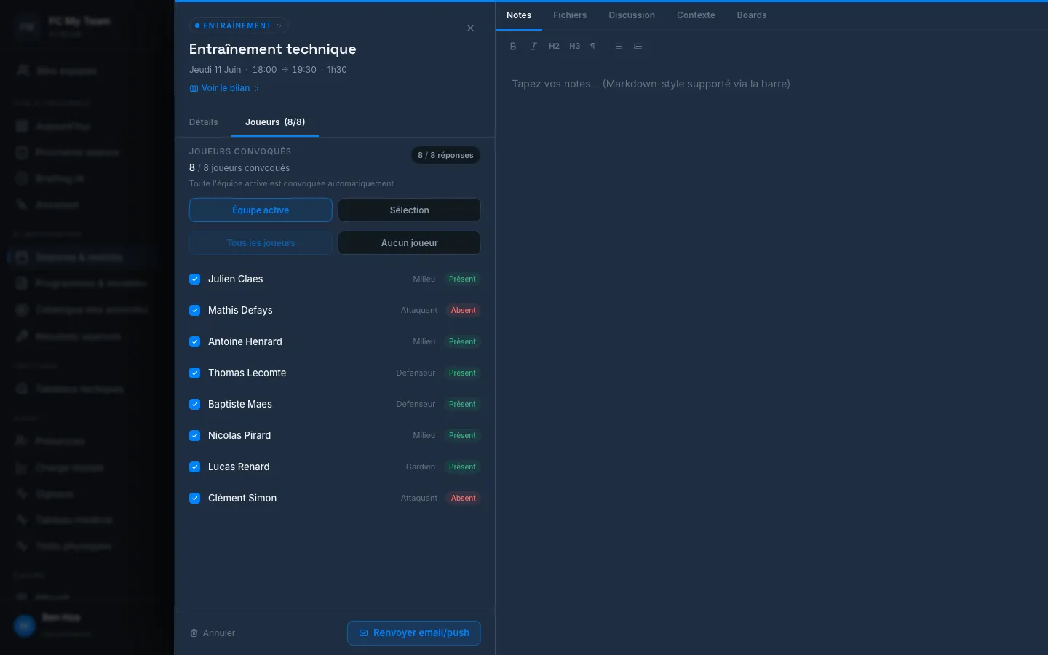1048x655 pixels.
Task: Uncheck Clément Simon checkbox
Action: click(x=195, y=499)
